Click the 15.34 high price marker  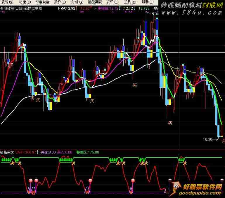point(154,14)
